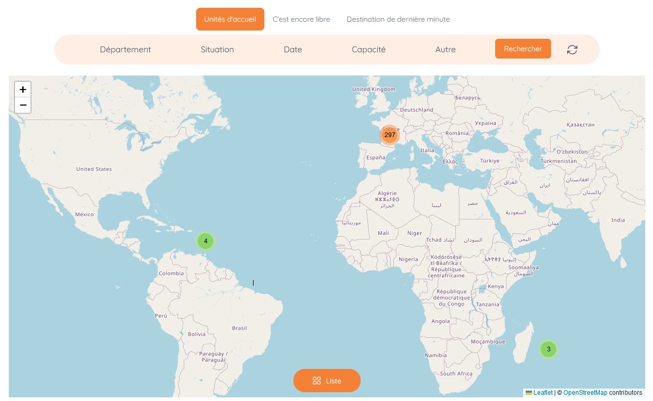
Task: Expand the Autre filter
Action: 446,50
